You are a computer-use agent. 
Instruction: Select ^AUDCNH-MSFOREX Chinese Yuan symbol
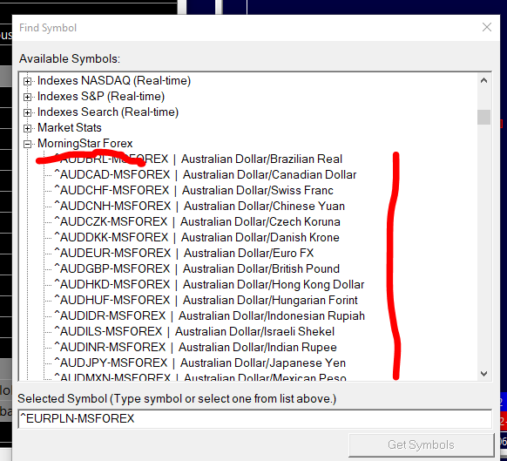199,206
